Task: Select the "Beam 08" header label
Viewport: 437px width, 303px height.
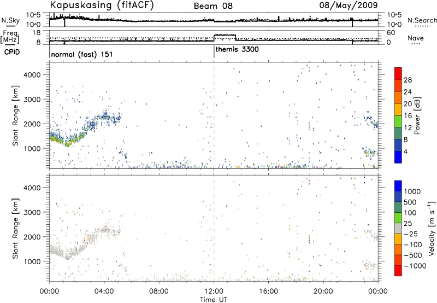Action: (x=213, y=6)
